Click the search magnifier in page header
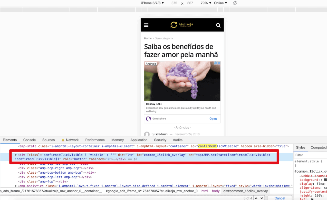The height and width of the screenshot is (200, 327). tap(218, 25)
